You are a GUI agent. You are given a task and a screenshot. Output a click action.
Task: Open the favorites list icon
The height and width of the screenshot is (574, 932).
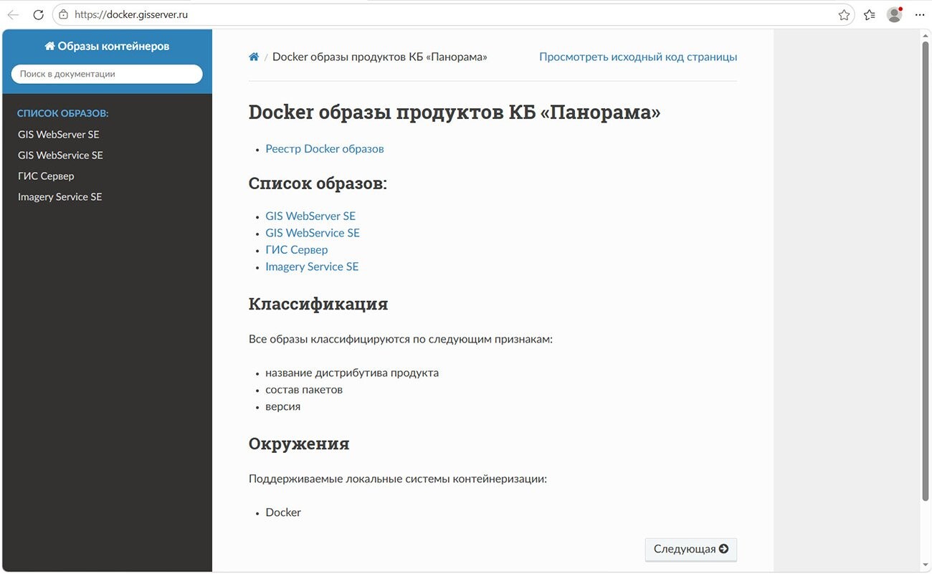pos(870,14)
